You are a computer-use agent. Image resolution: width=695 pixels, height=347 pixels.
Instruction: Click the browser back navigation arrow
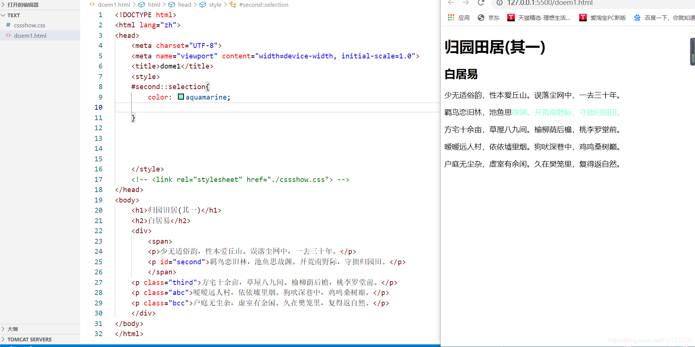451,3
